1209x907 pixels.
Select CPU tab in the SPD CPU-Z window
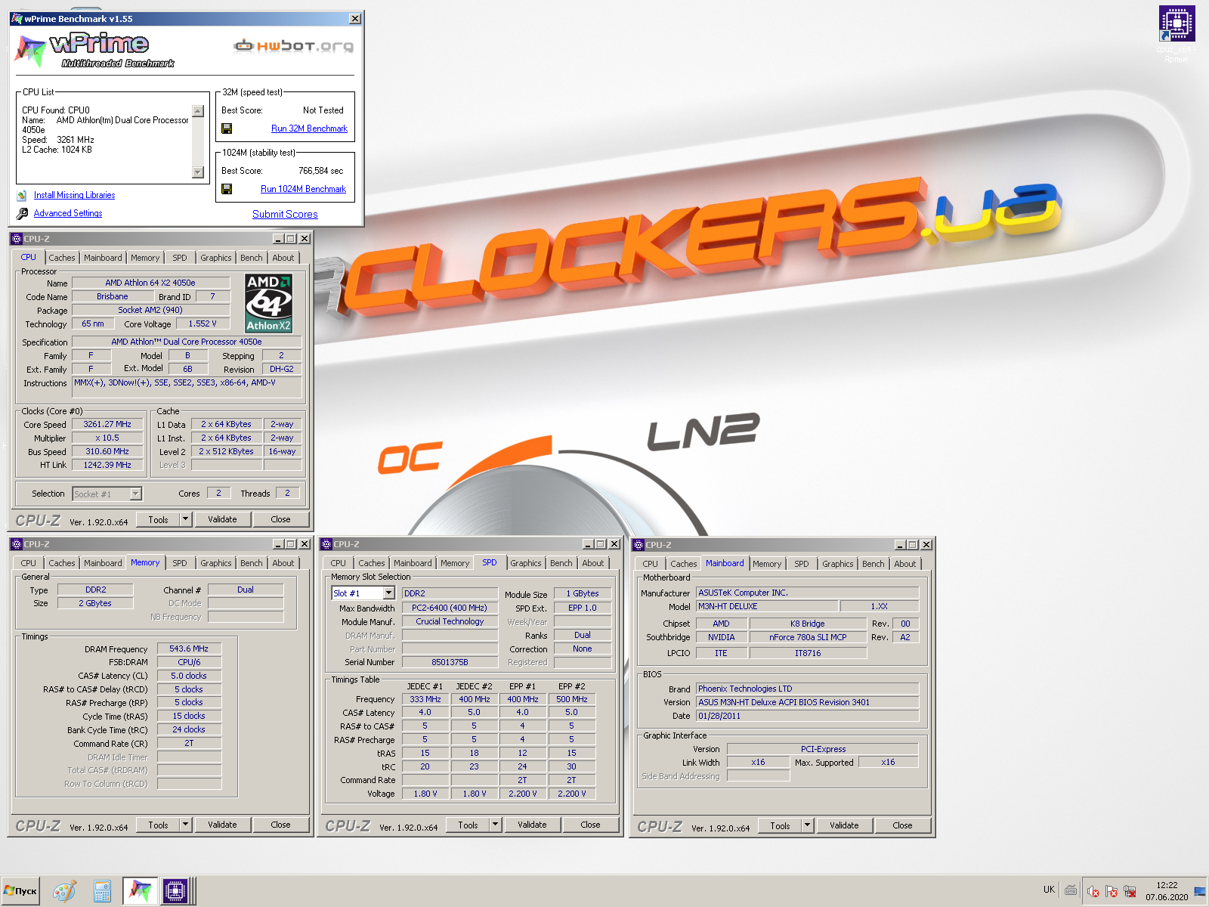click(x=339, y=563)
